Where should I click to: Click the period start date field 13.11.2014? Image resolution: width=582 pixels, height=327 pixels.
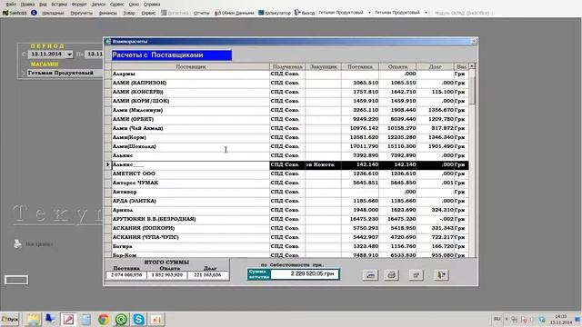46,54
